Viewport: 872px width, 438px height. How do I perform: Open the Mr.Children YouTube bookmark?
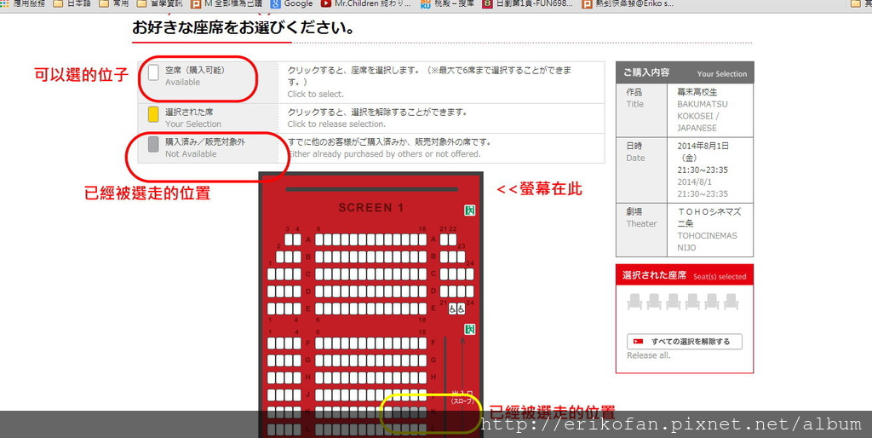point(366,3)
